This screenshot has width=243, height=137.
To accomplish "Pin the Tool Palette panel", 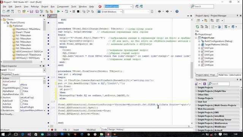I will coord(237,80).
